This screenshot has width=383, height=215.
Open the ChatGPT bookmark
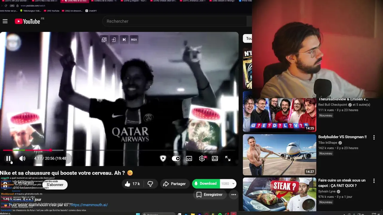(91, 11)
